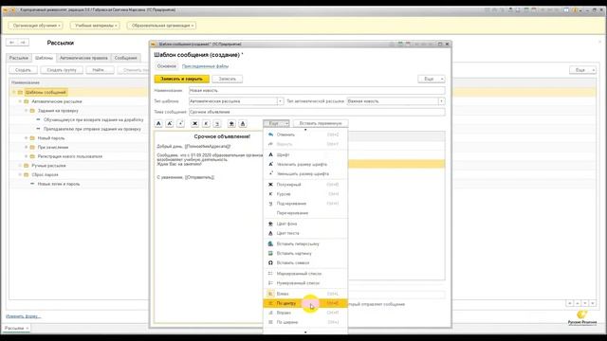Select Маркированный список menu entry
This screenshot has height=341, width=607.
tap(305, 274)
